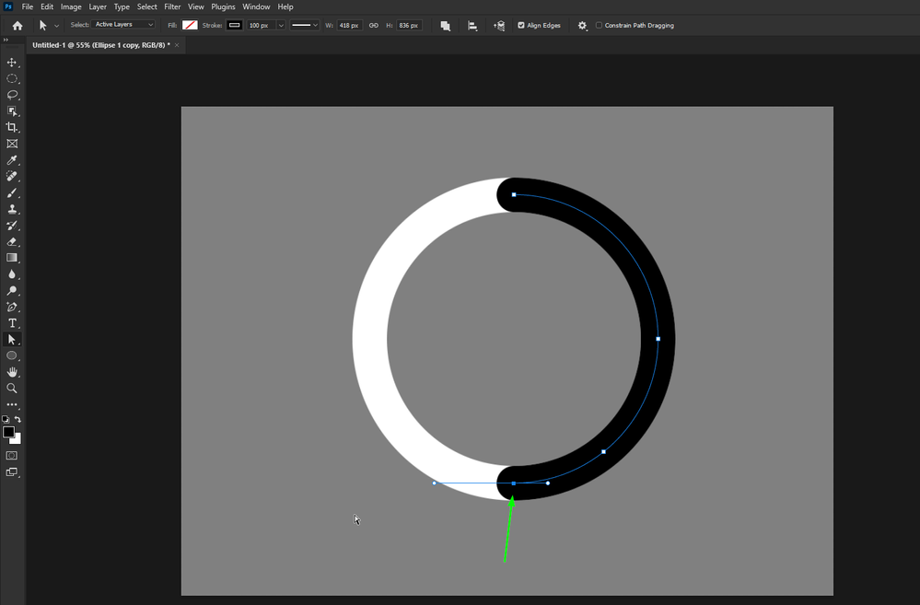Select the Crop tool
The height and width of the screenshot is (605, 920).
click(12, 127)
